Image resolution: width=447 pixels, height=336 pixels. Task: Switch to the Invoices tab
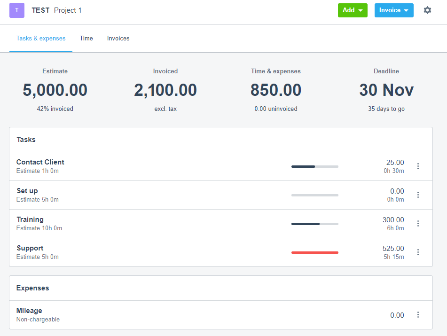[118, 38]
